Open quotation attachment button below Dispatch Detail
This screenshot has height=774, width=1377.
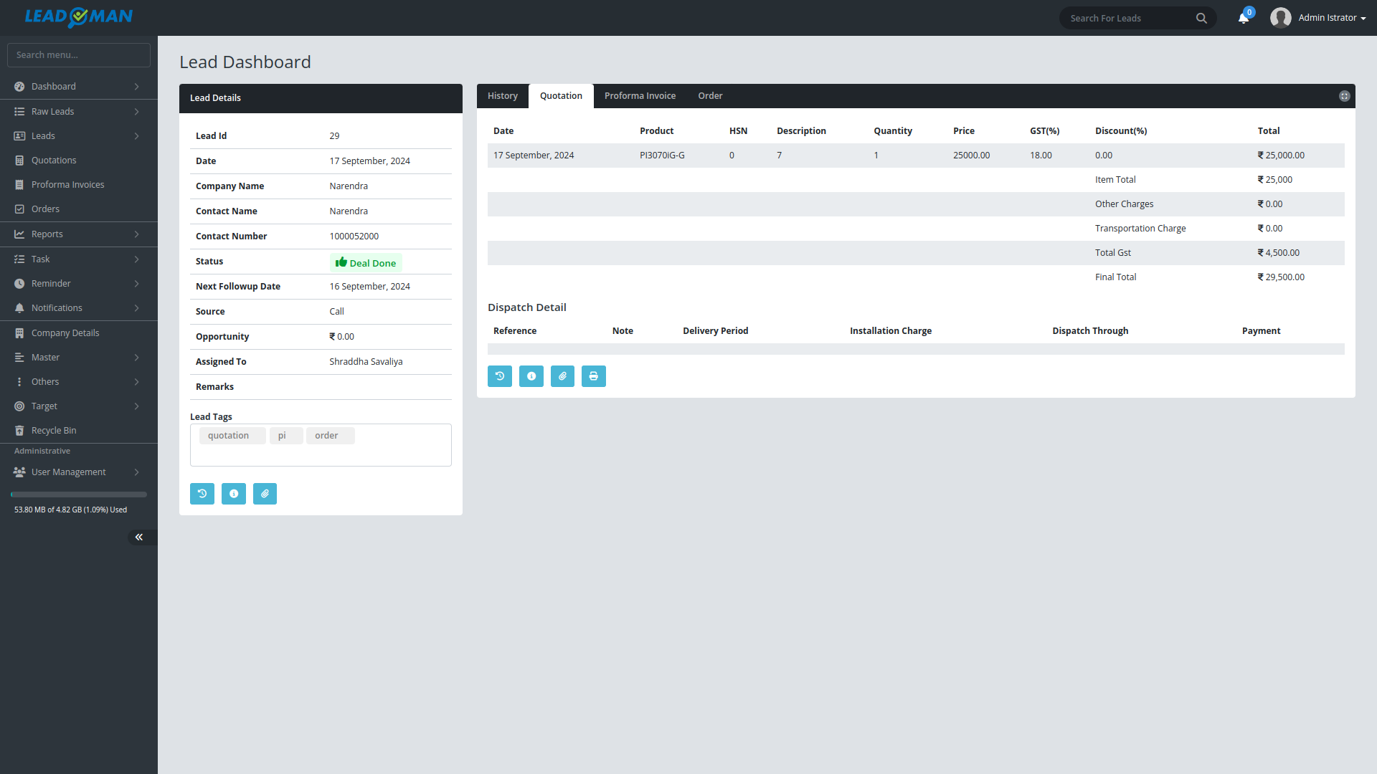tap(562, 376)
